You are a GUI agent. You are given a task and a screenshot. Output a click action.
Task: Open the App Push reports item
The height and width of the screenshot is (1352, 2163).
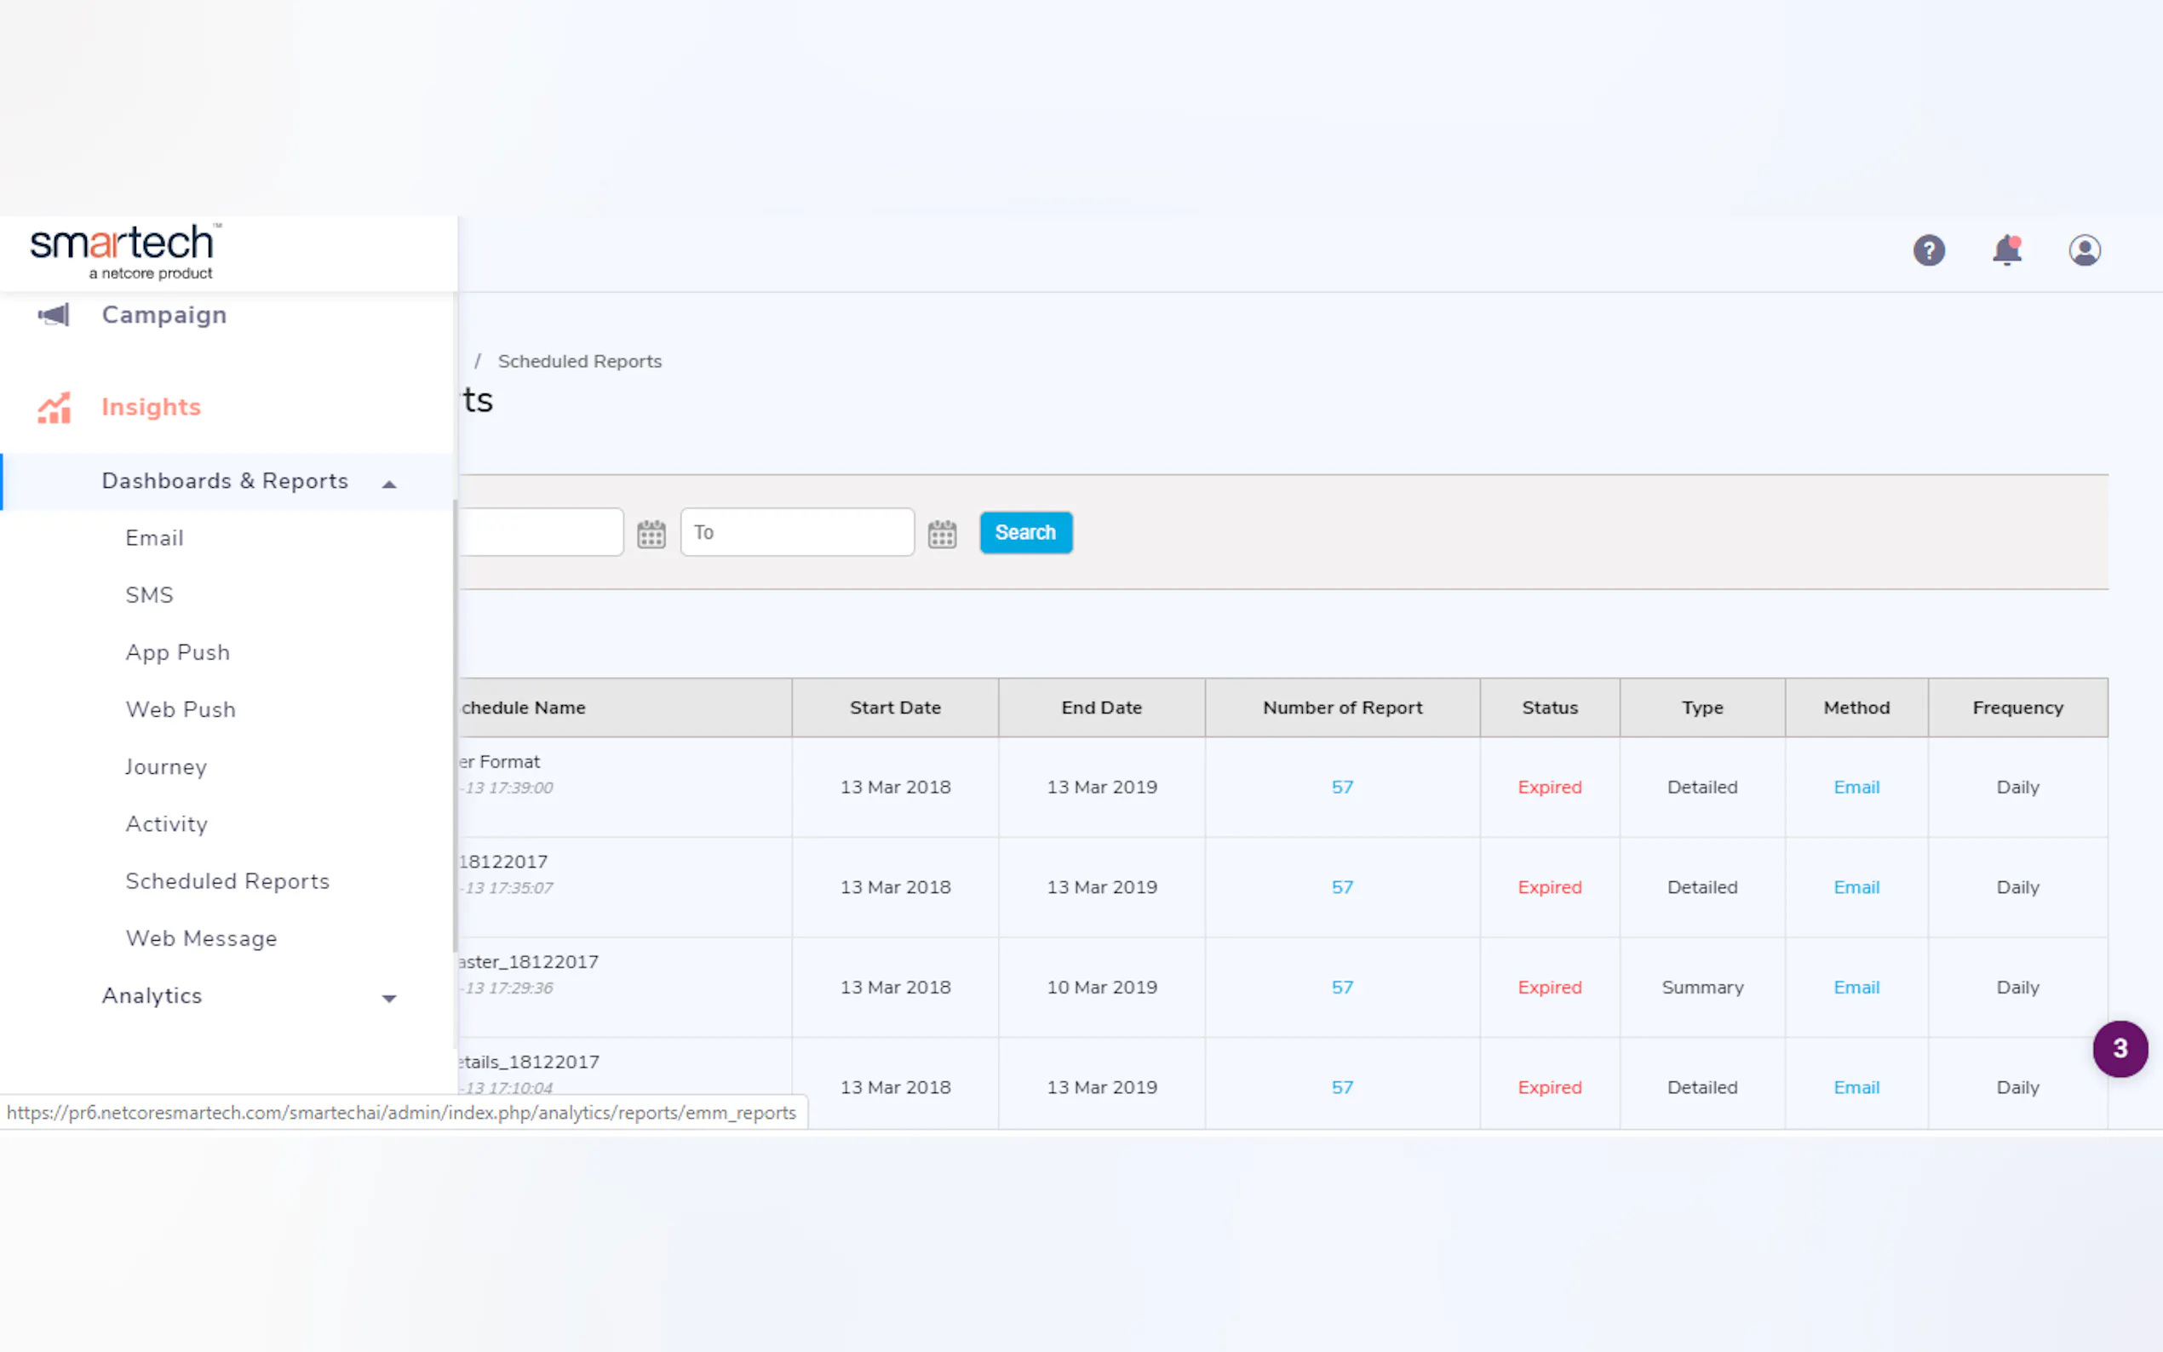pos(178,652)
